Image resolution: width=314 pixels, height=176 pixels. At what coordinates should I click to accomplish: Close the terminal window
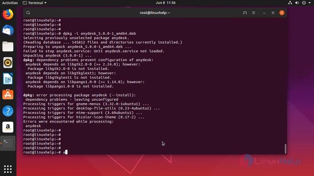(282, 13)
